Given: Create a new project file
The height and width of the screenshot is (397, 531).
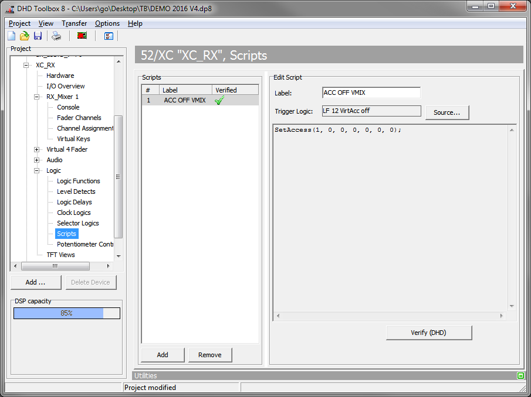Looking at the screenshot, I should (11, 36).
